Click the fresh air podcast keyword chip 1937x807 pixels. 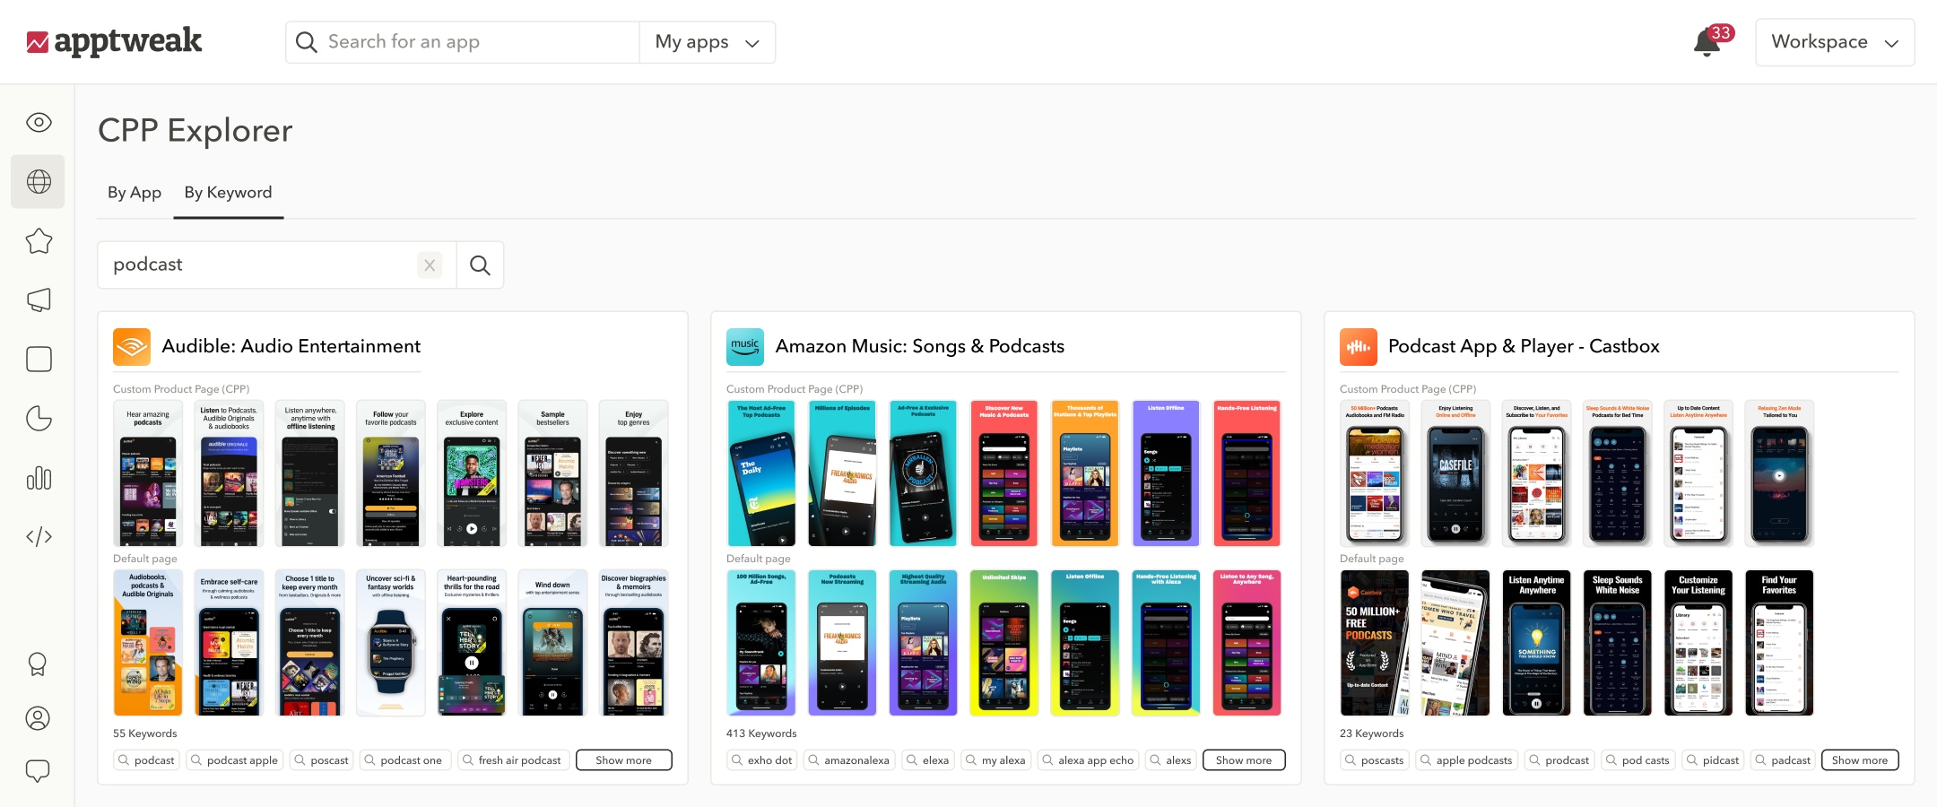[514, 760]
